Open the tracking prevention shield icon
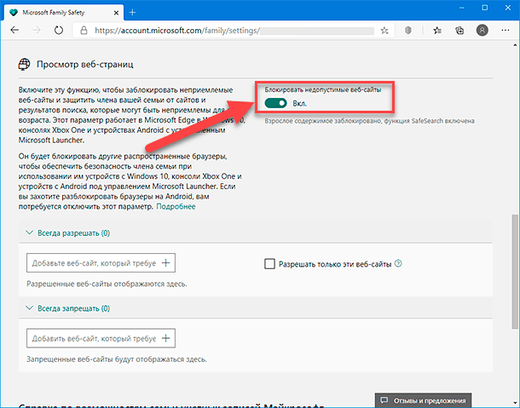The width and height of the screenshot is (520, 408). [408, 31]
